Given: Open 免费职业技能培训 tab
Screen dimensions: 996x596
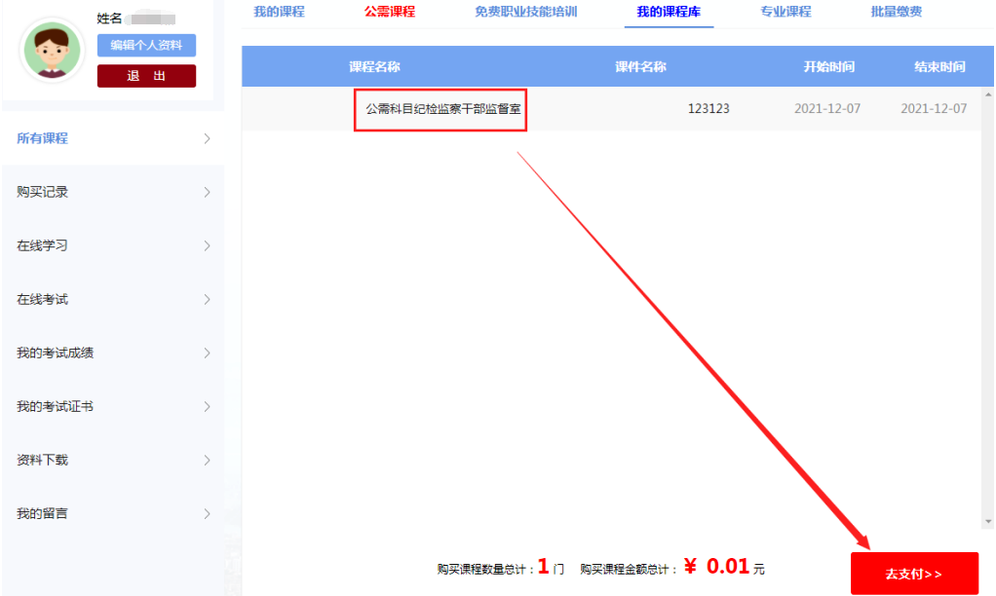Looking at the screenshot, I should (x=525, y=12).
